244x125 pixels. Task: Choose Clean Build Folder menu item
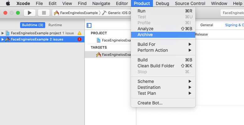pyautogui.click(x=156, y=66)
